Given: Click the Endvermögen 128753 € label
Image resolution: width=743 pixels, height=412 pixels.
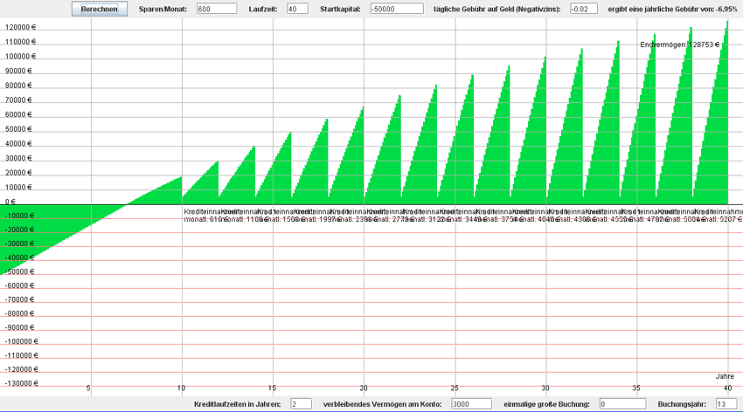Looking at the screenshot, I should 680,45.
